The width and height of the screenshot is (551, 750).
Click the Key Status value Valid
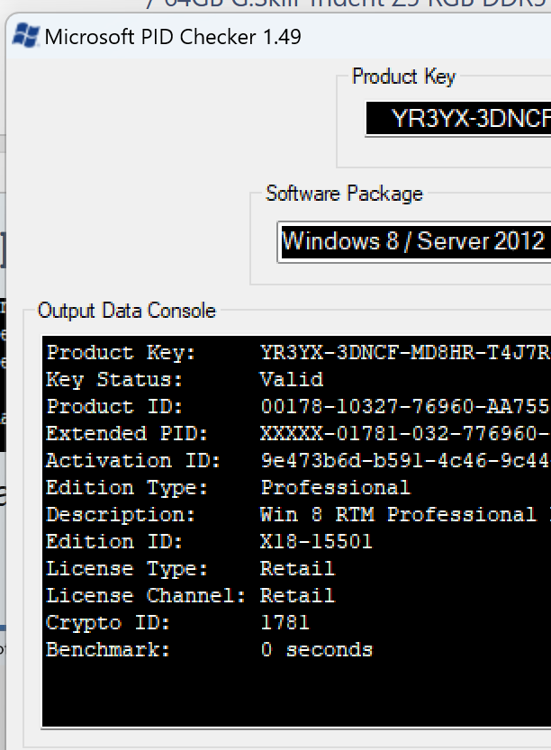click(292, 380)
